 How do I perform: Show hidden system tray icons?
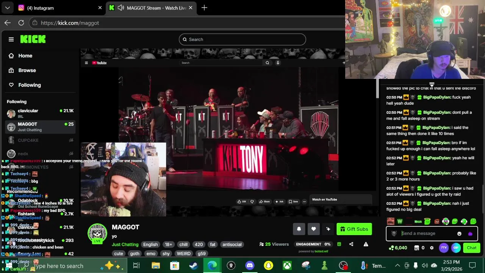point(397,265)
